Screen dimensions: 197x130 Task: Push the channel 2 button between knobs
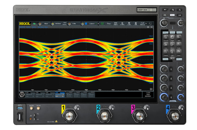tap(171, 79)
